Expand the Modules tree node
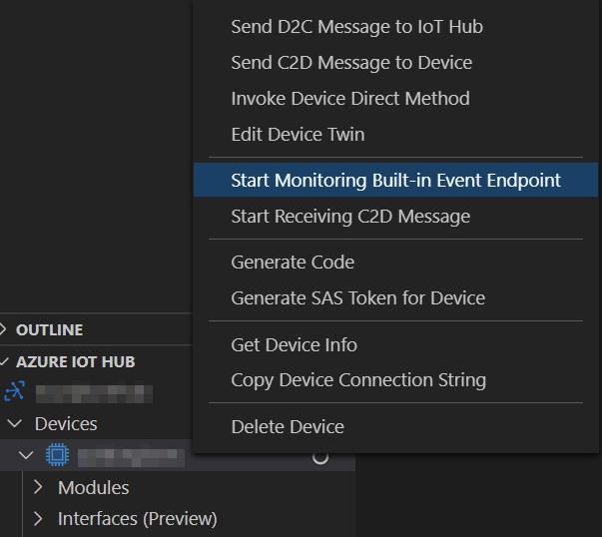The image size is (602, 537). [38, 487]
